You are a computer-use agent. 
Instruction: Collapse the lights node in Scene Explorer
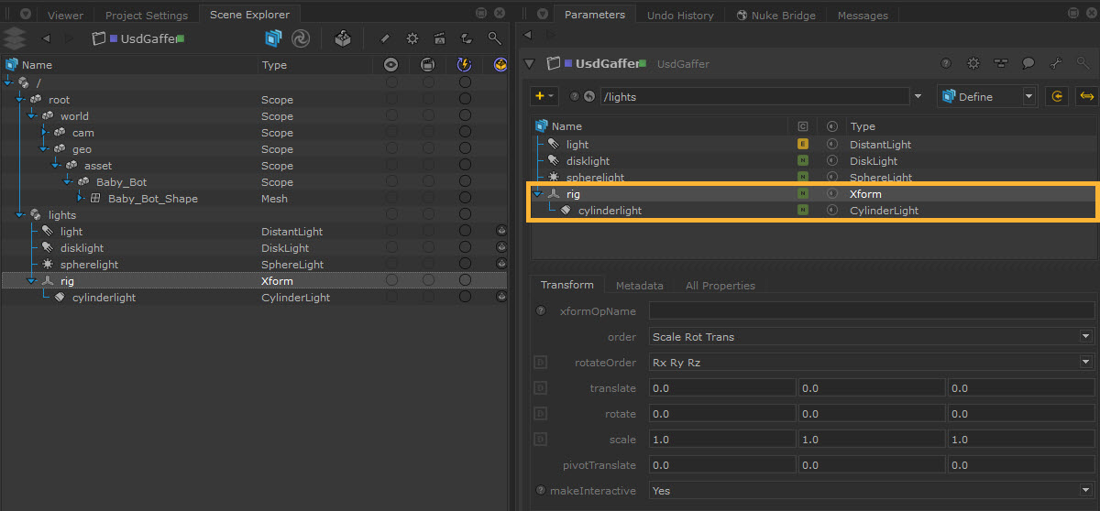point(20,215)
